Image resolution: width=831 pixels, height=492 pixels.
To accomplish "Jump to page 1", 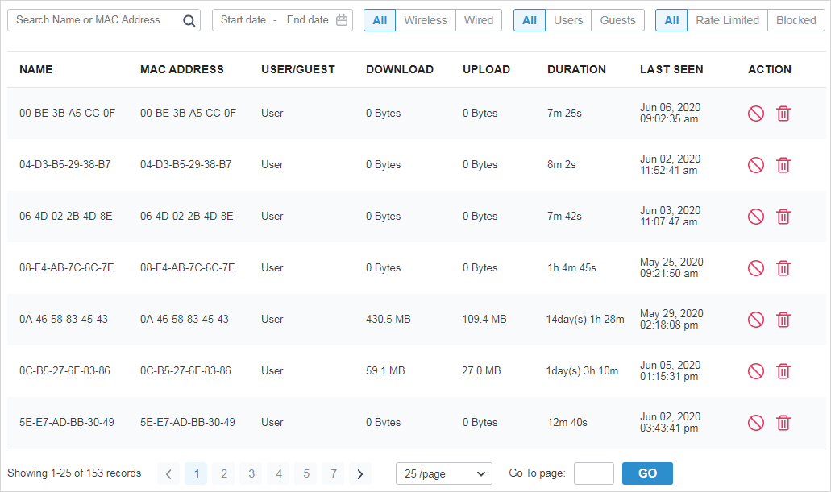I will point(196,474).
